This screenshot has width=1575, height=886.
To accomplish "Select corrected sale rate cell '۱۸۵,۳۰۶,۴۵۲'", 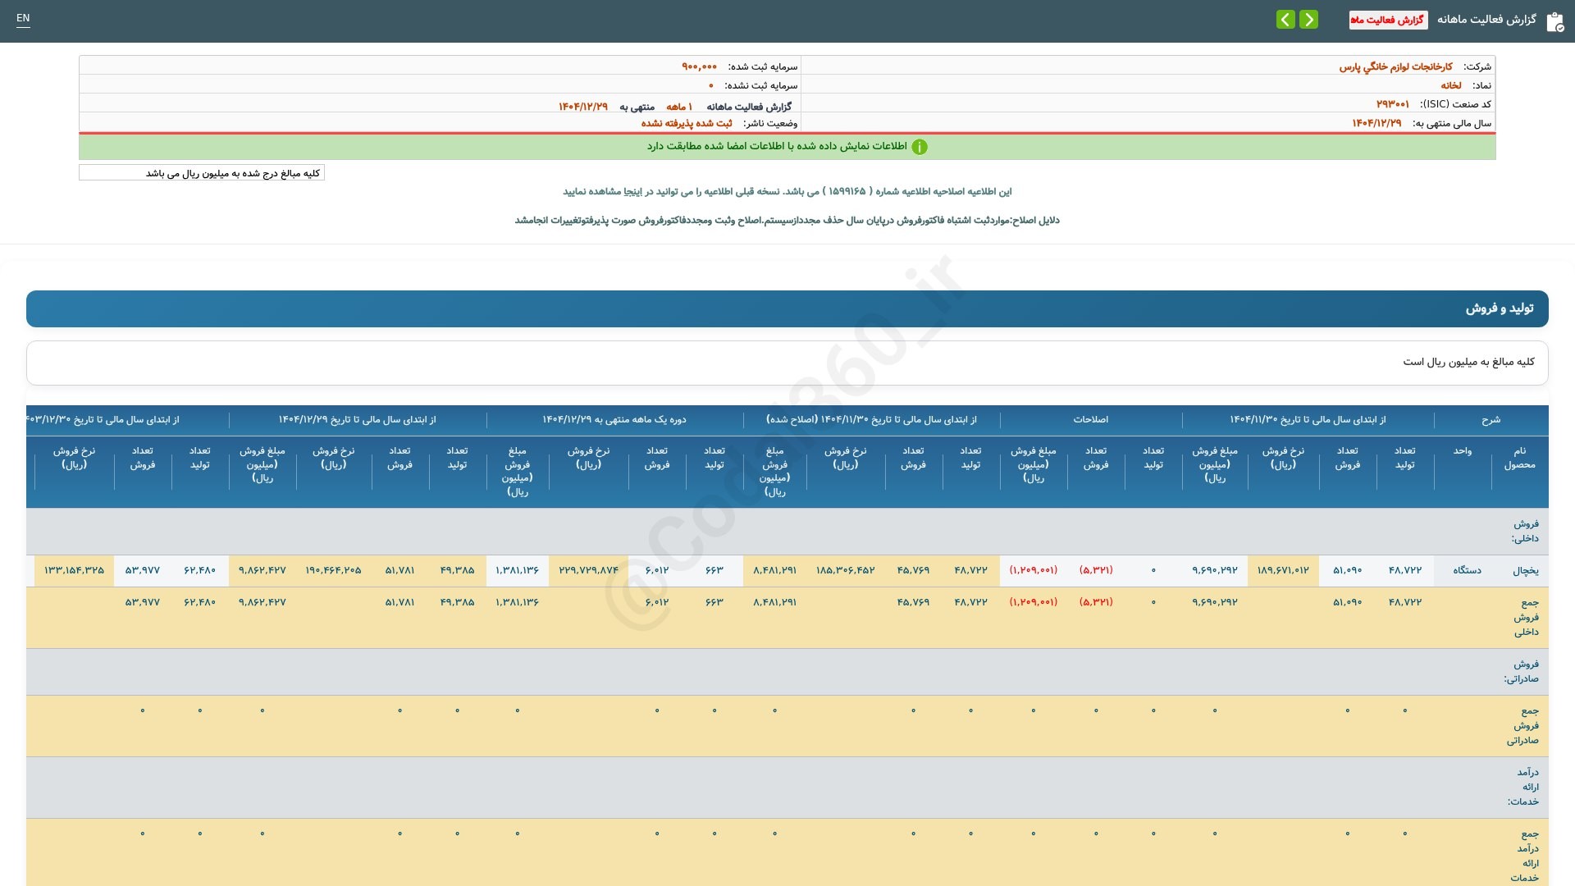I will pos(846,570).
